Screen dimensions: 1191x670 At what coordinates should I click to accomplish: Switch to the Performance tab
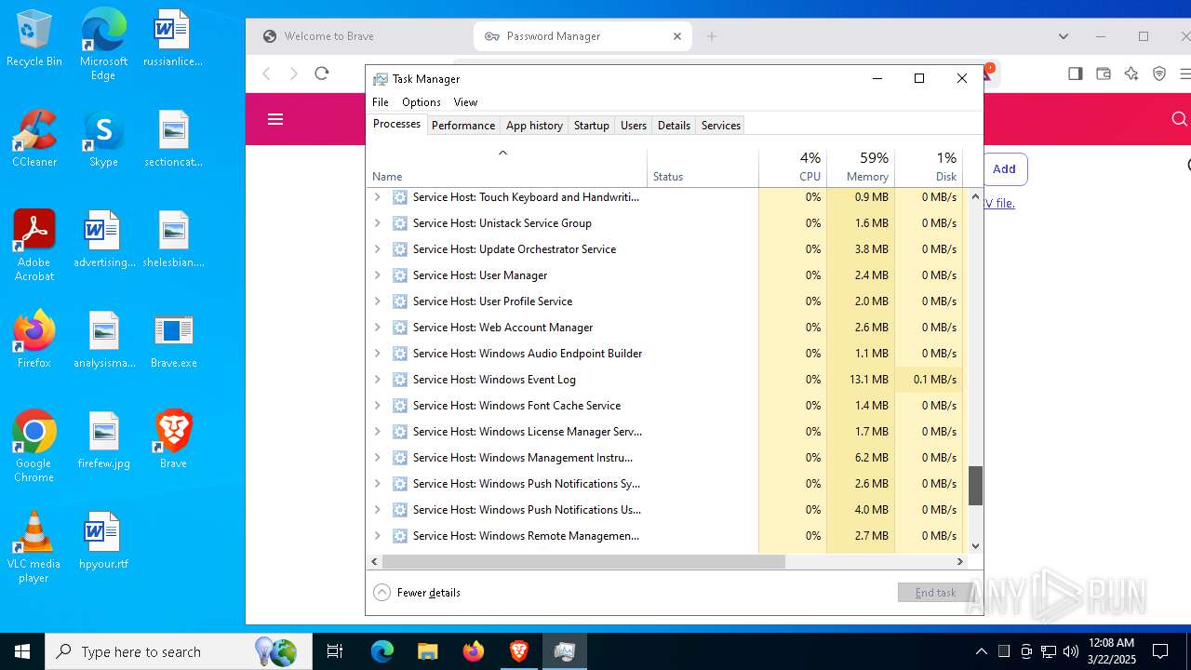(463, 126)
